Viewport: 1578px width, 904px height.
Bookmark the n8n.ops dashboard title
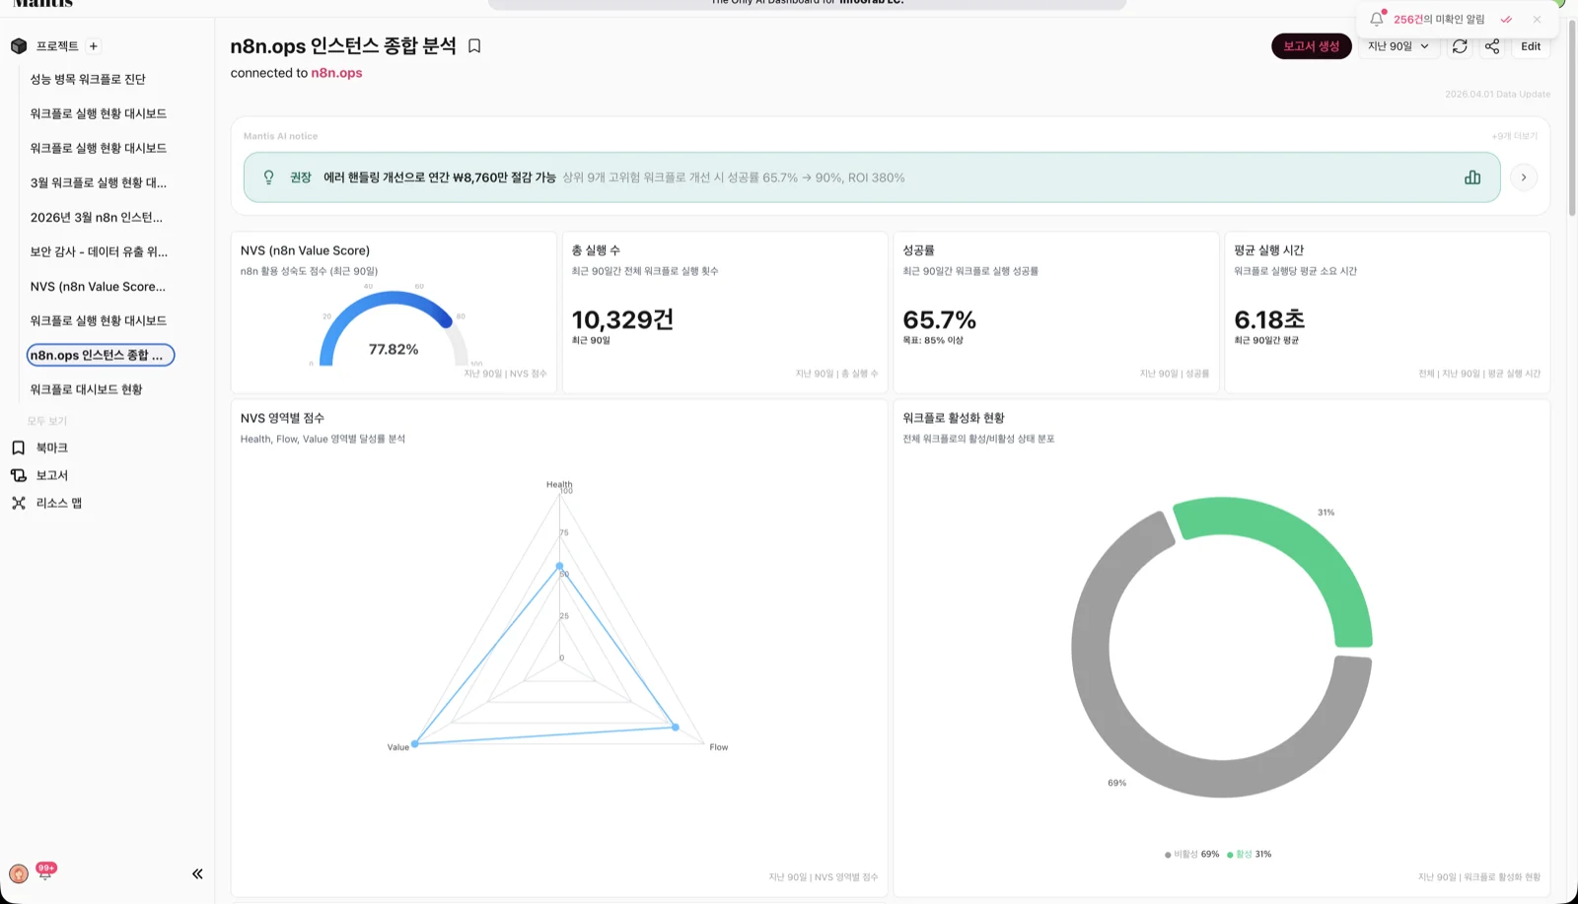(x=474, y=45)
